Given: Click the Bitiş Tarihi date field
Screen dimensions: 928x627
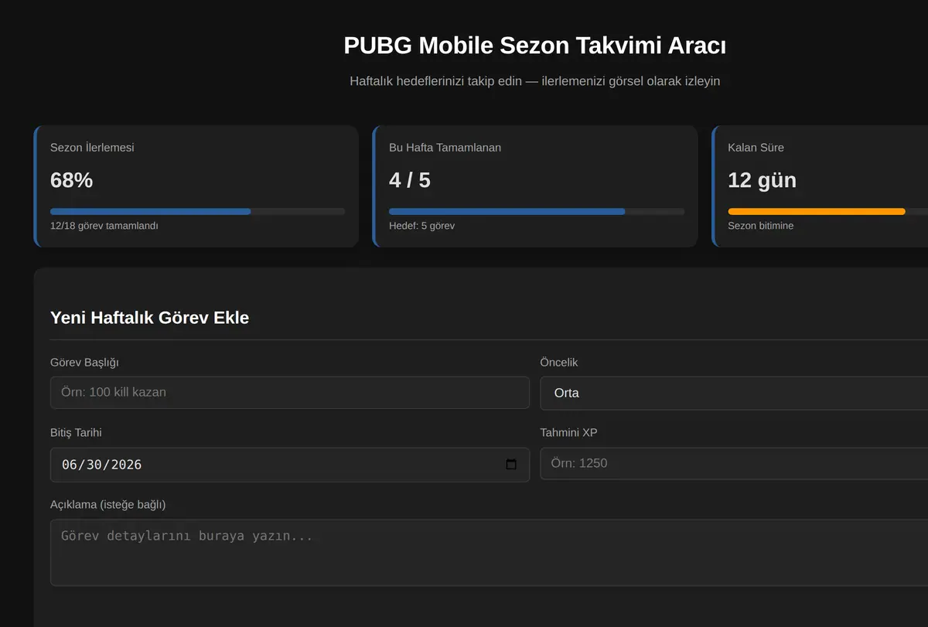Looking at the screenshot, I should click(x=290, y=465).
